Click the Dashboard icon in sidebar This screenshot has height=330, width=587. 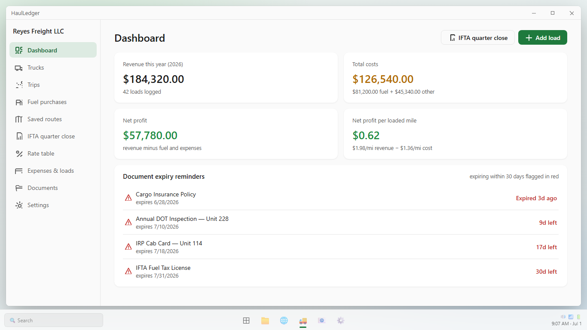click(x=19, y=50)
